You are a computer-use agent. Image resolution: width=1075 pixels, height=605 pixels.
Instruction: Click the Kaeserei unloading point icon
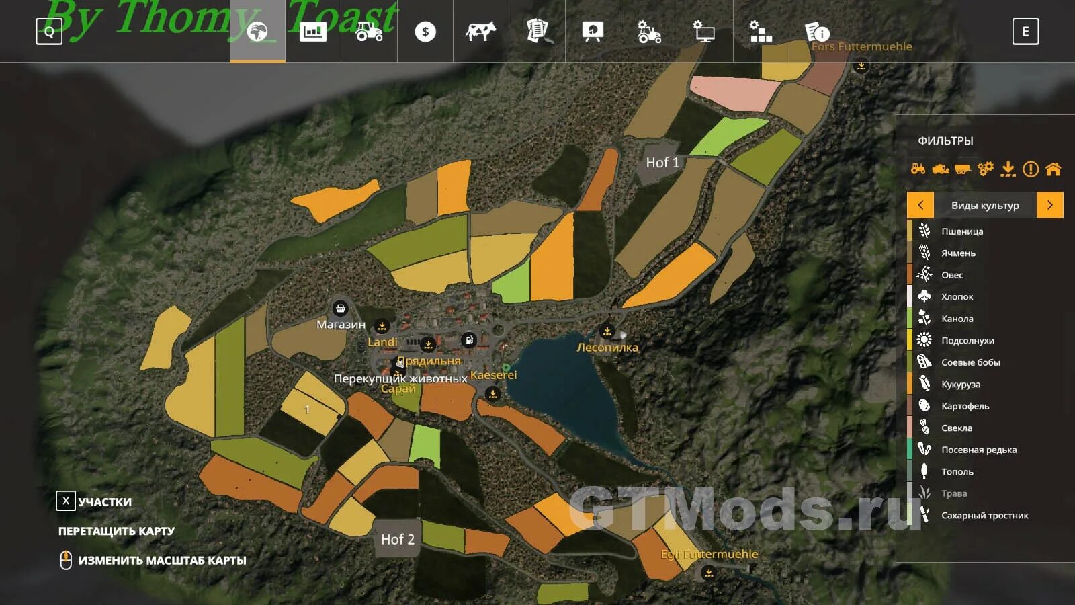tap(493, 394)
